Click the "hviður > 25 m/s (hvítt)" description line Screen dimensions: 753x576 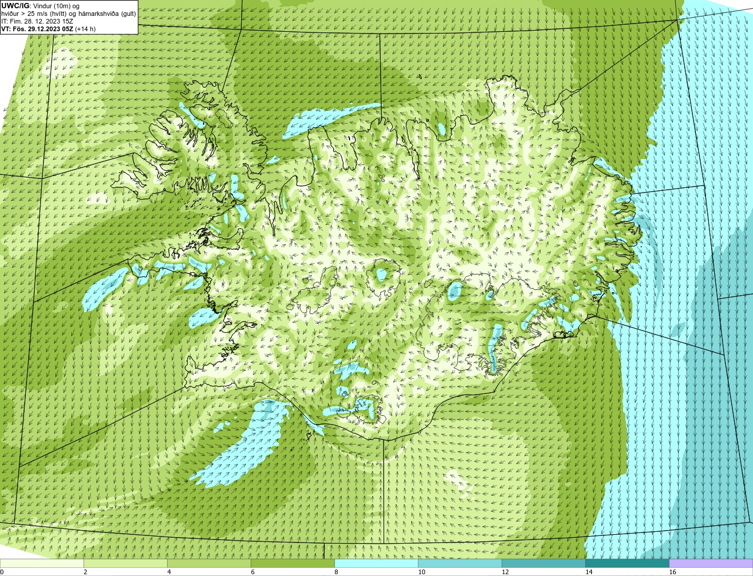69,13
